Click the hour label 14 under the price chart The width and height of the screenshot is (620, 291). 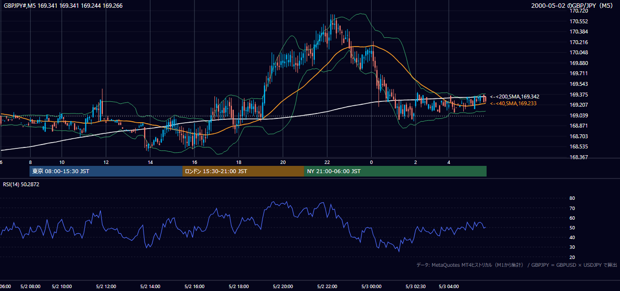click(x=150, y=162)
